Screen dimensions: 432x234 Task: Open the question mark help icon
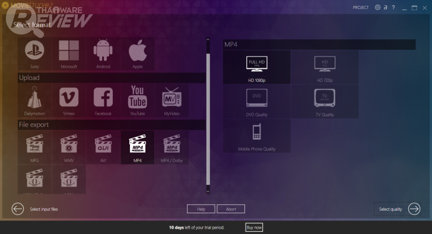(x=393, y=8)
